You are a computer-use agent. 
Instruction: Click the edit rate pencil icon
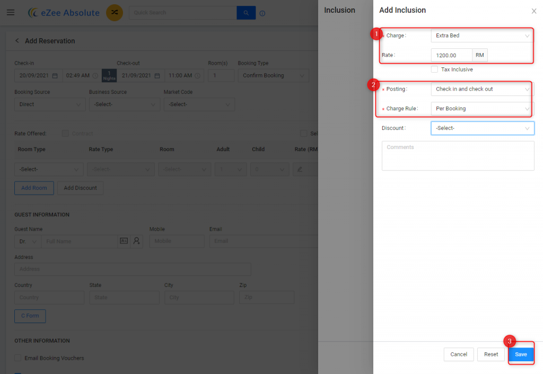300,169
